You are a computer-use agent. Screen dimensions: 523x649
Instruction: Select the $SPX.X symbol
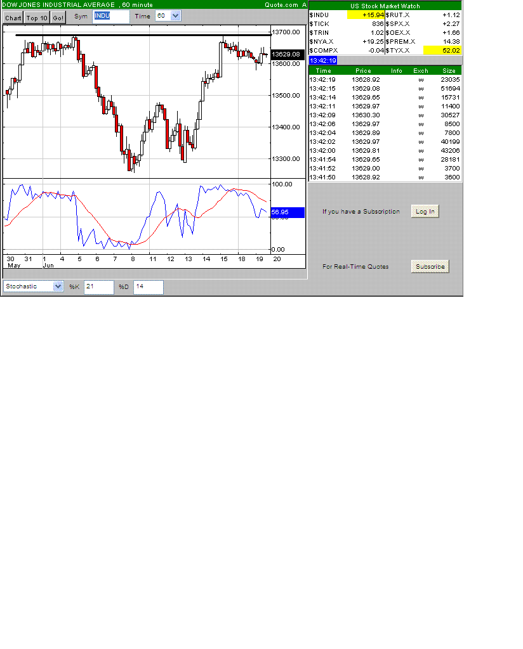pyautogui.click(x=397, y=24)
